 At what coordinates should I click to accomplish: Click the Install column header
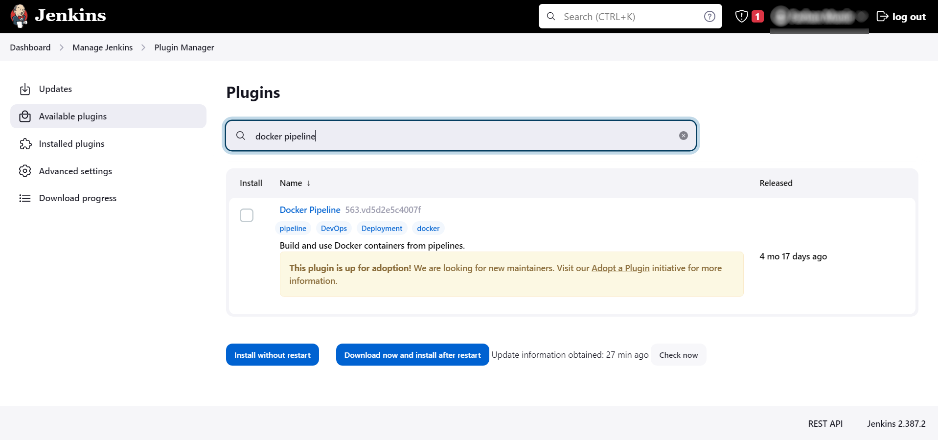[251, 183]
